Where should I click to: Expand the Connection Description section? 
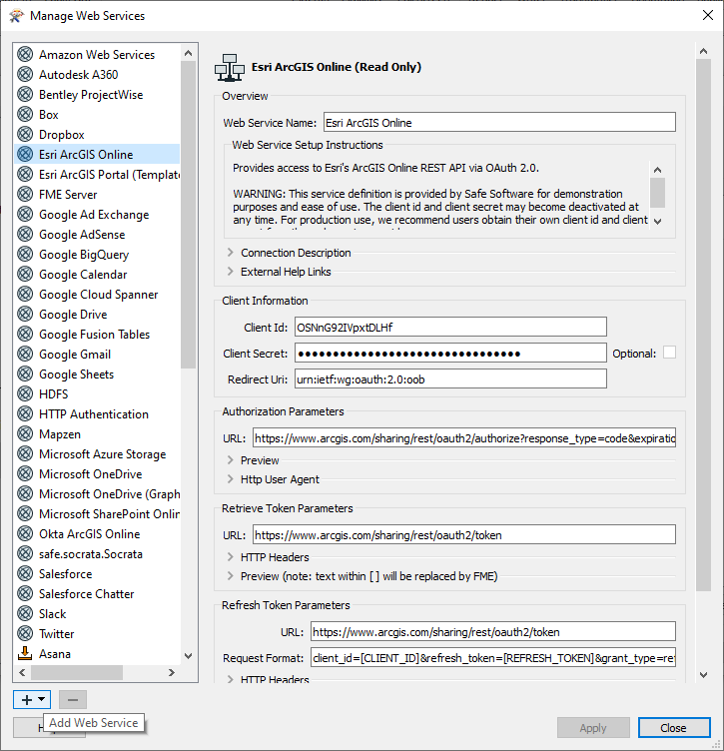tap(231, 253)
